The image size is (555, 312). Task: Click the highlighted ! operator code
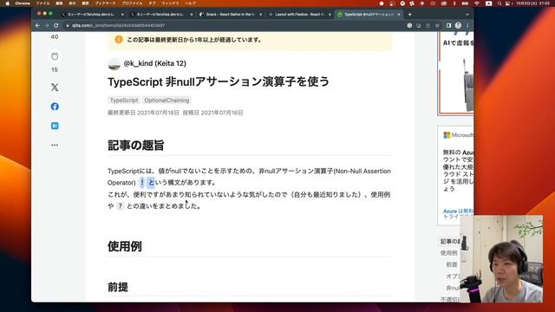click(x=142, y=183)
